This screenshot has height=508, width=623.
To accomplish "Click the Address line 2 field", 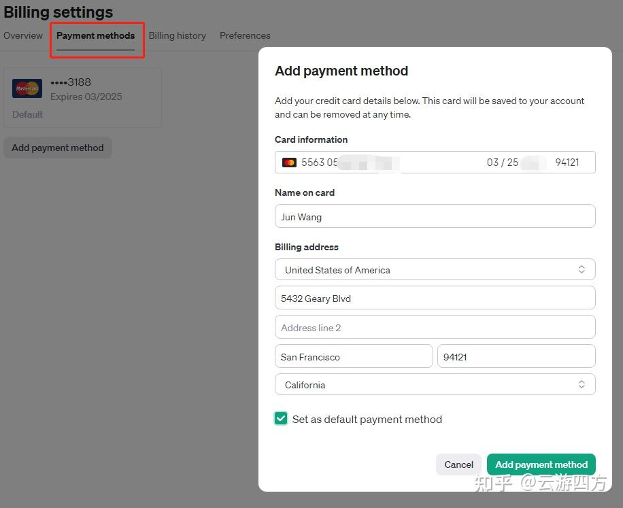I will pyautogui.click(x=435, y=327).
